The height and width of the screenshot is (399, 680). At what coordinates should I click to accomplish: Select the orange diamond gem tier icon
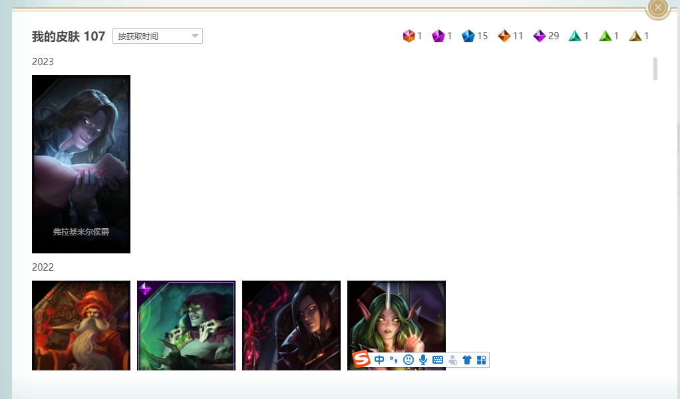pyautogui.click(x=504, y=36)
